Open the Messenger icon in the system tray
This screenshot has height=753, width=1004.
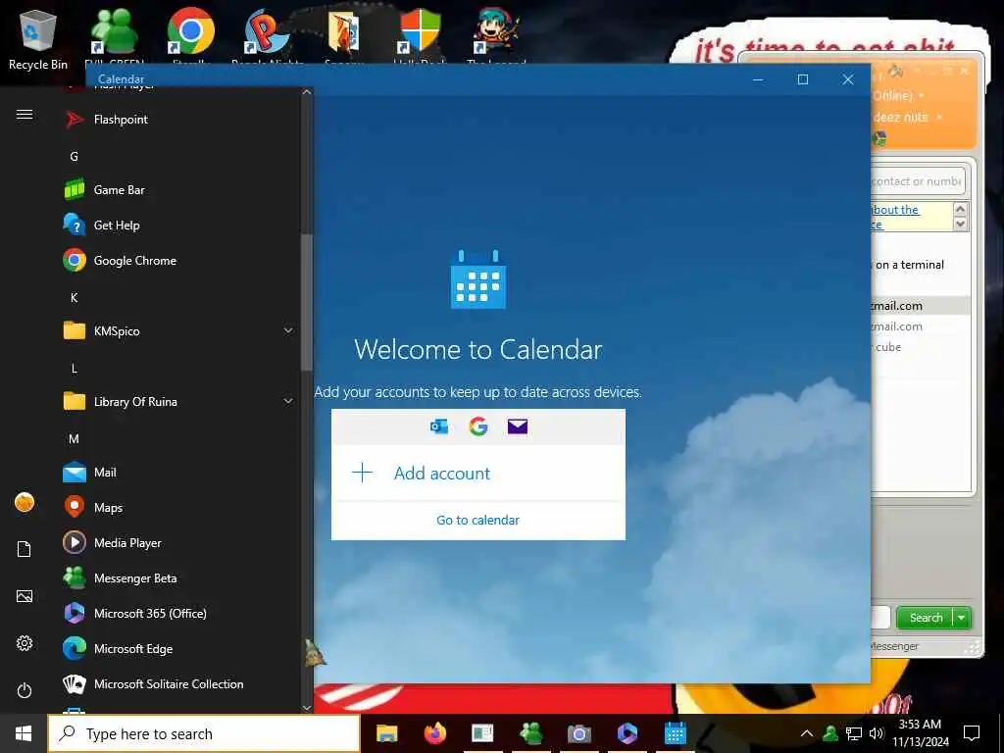click(830, 733)
